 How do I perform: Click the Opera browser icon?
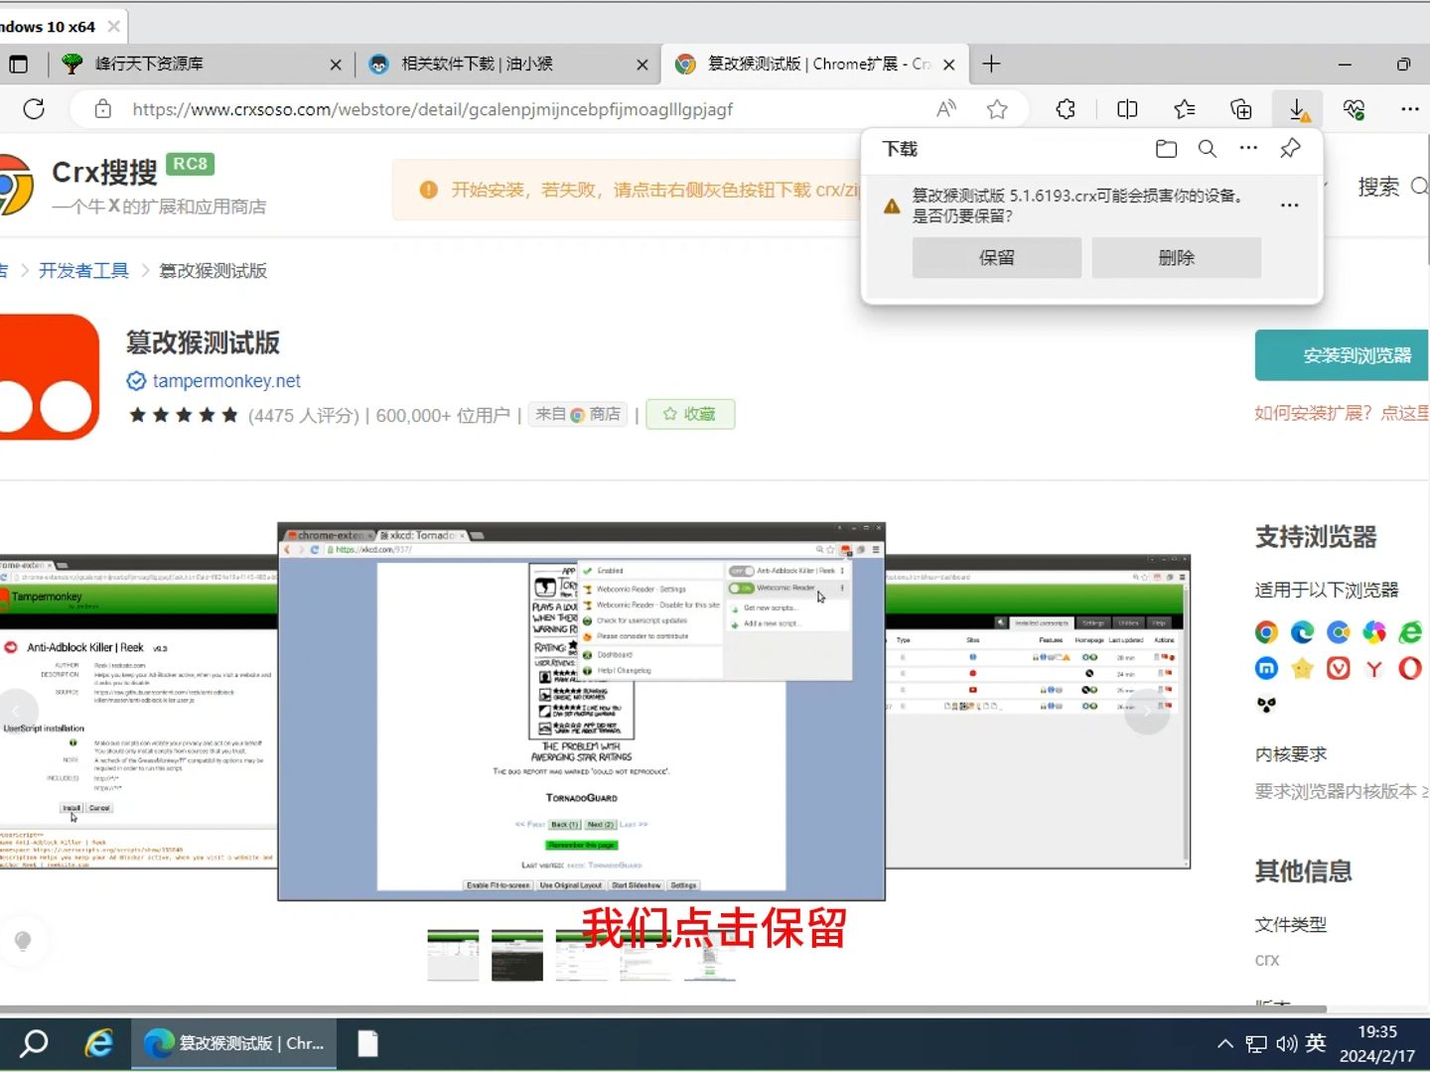tap(1410, 669)
